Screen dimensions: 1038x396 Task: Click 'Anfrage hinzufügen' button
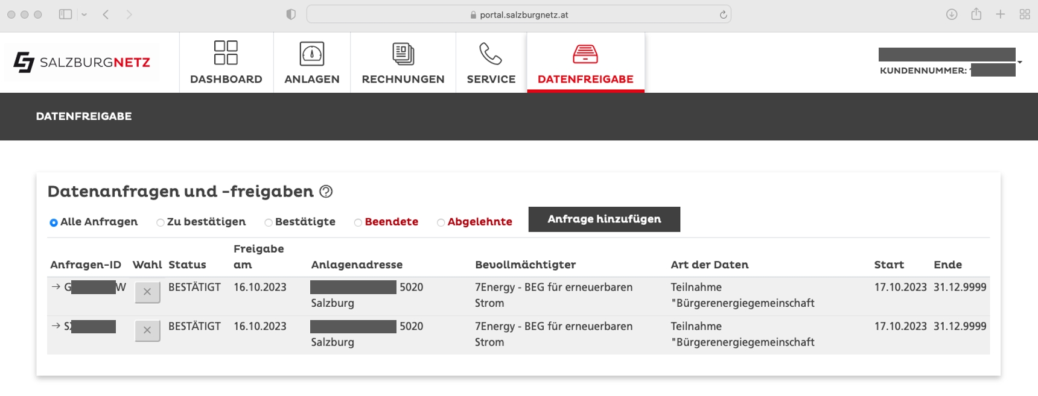tap(604, 219)
